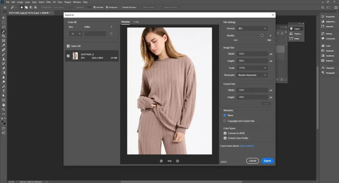Image resolution: width=339 pixels, height=183 pixels.
Task: Open the Properties panel
Action: (328, 17)
